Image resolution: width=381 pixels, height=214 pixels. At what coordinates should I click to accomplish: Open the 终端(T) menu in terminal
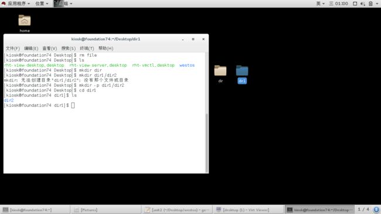(x=87, y=49)
